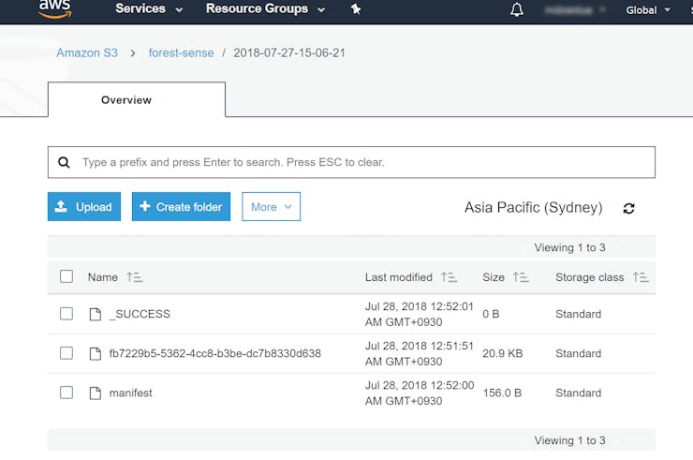The height and width of the screenshot is (460, 693).
Task: Open the Global region dropdown
Action: pos(648,9)
